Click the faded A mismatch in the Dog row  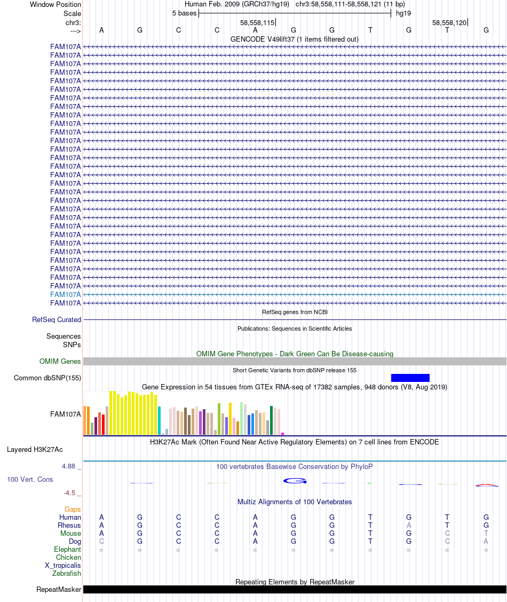click(x=486, y=541)
